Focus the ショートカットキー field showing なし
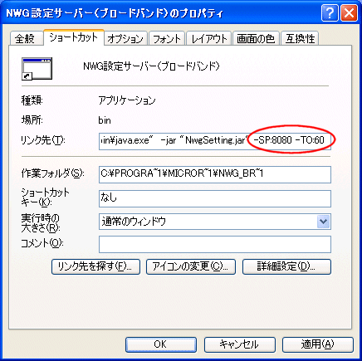 tap(215, 198)
